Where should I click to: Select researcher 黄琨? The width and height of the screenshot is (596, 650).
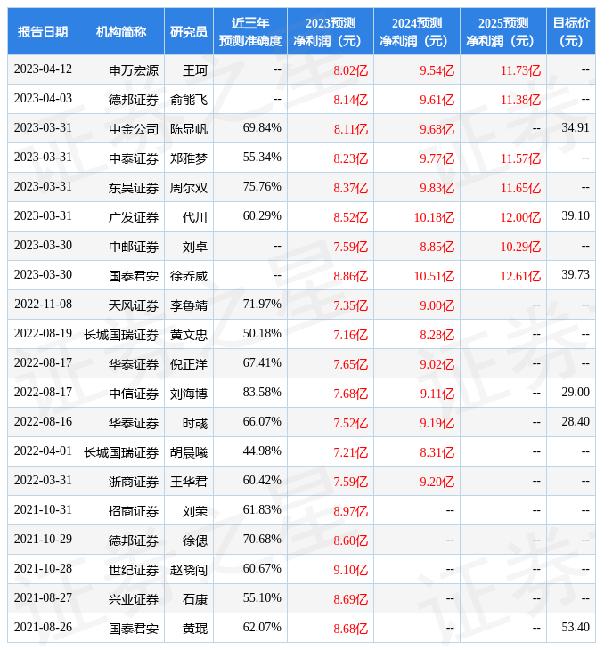click(195, 630)
